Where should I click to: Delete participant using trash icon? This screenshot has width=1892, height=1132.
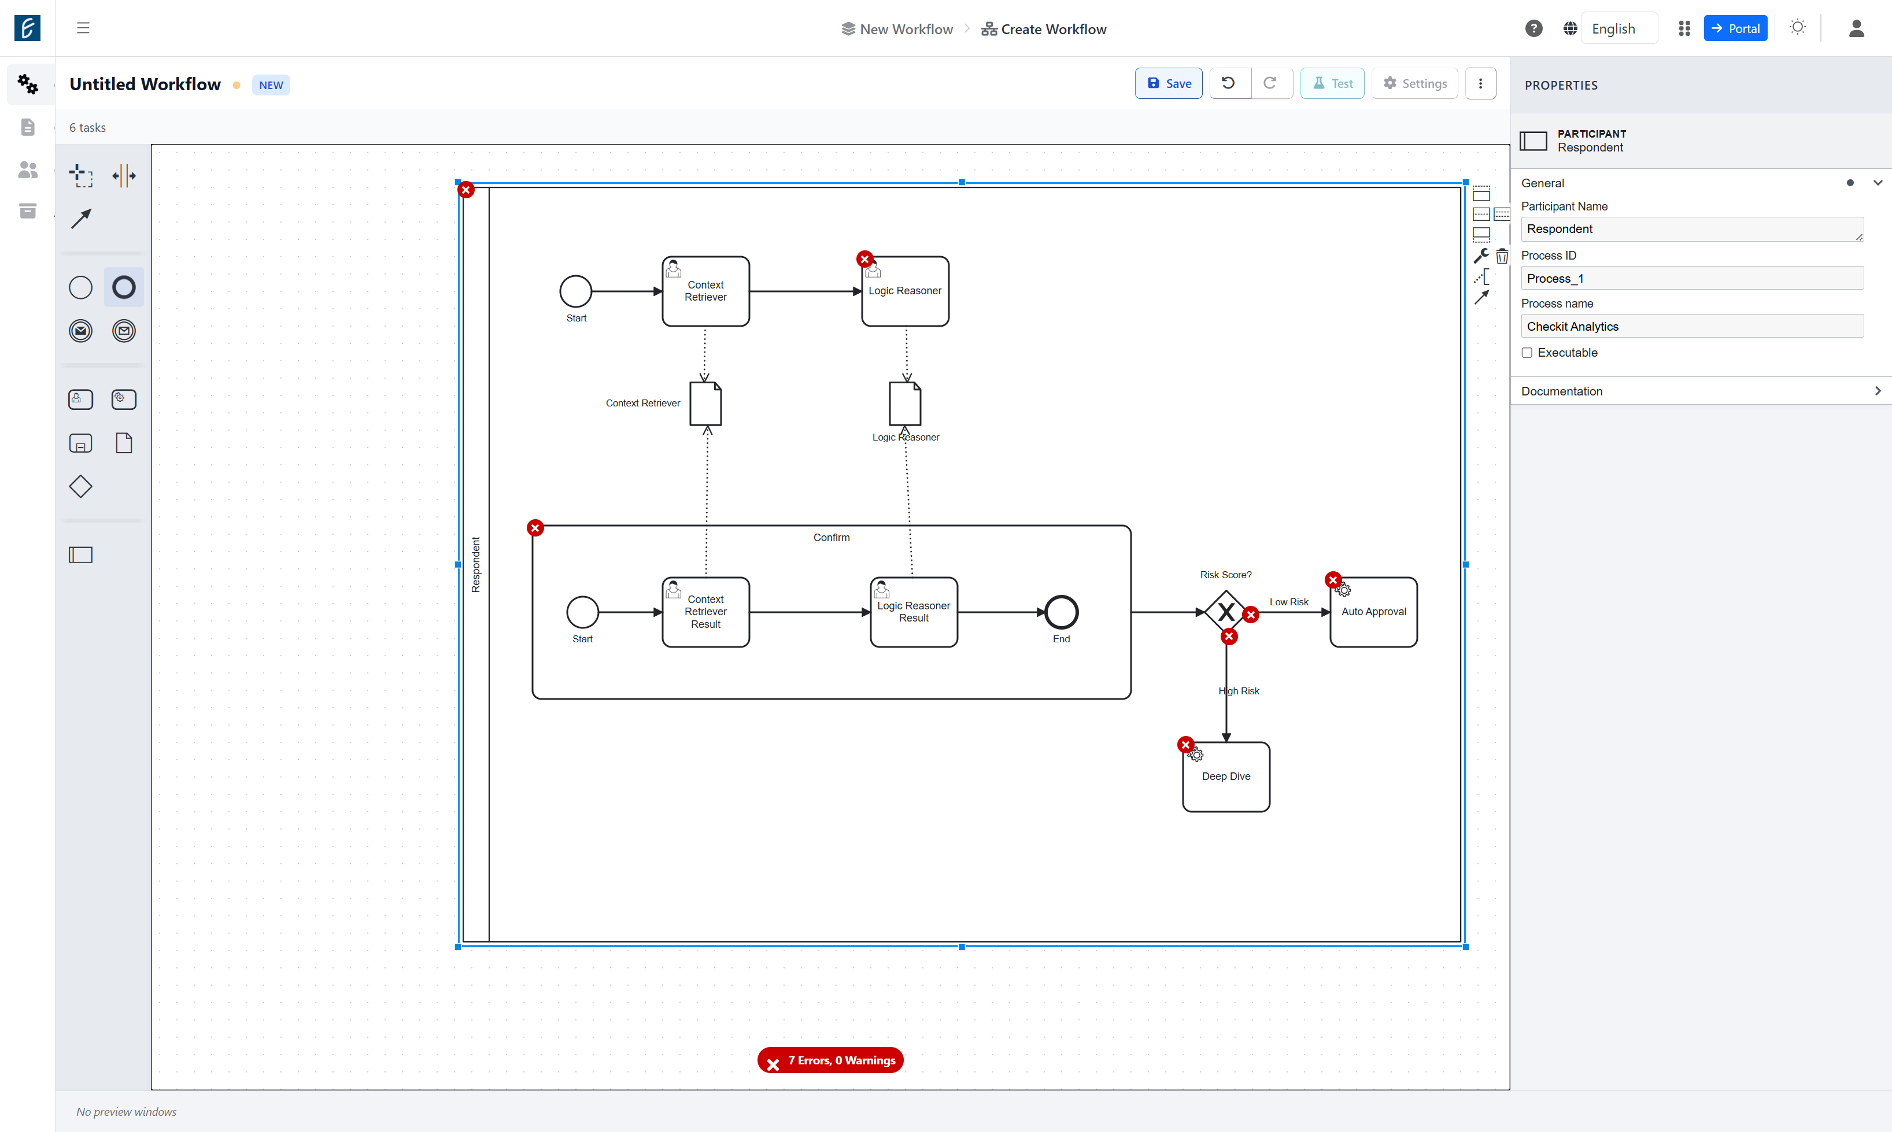[1501, 256]
